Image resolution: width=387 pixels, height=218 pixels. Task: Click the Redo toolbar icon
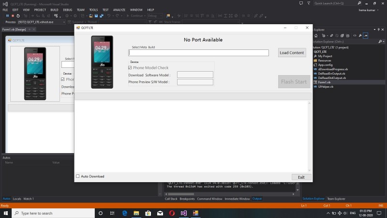(117, 16)
